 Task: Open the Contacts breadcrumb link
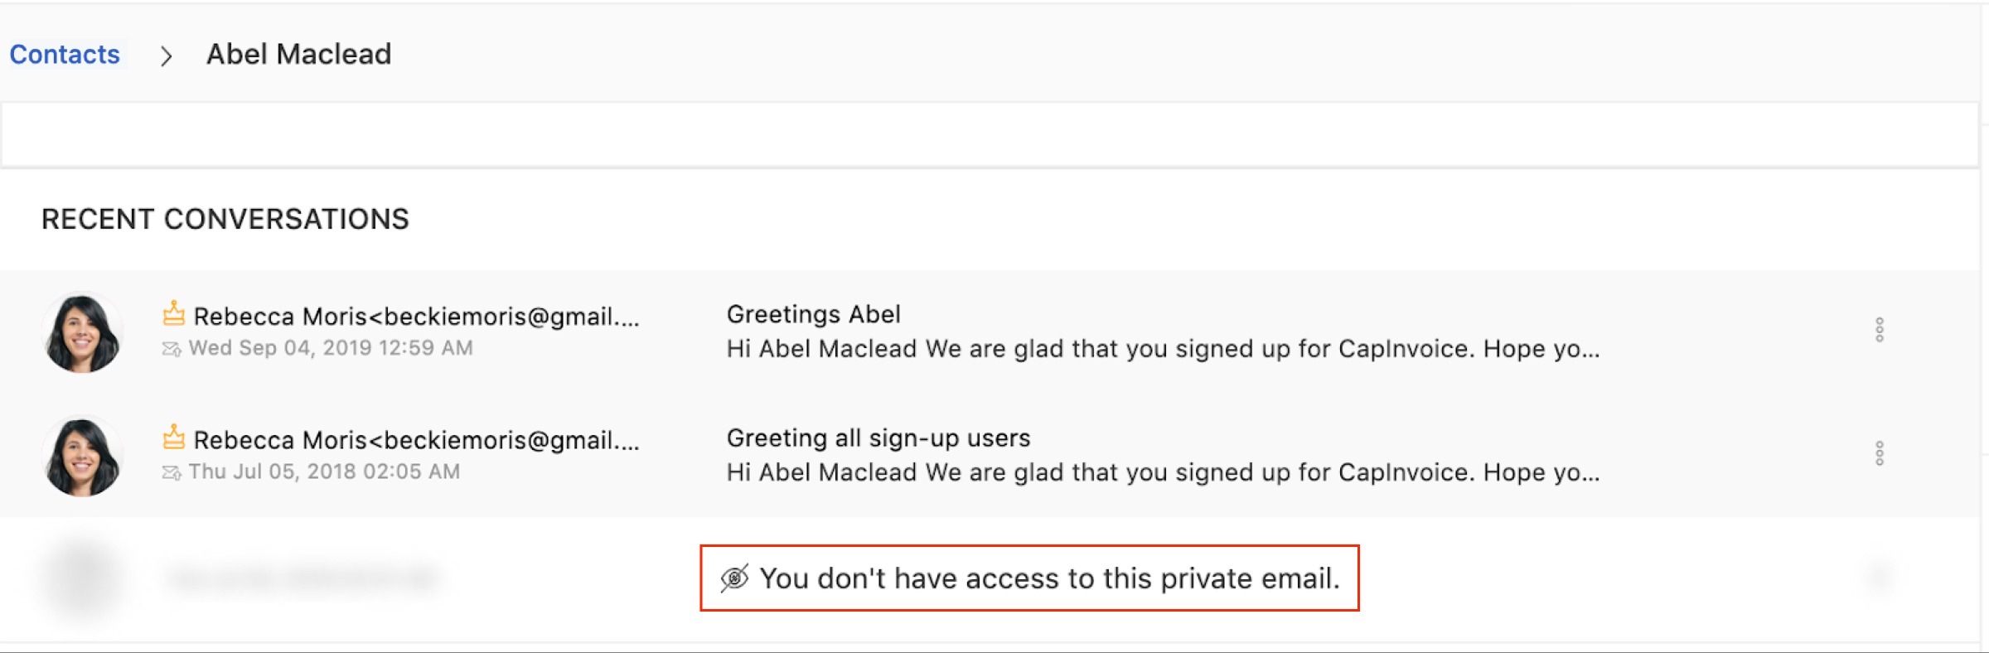click(65, 55)
